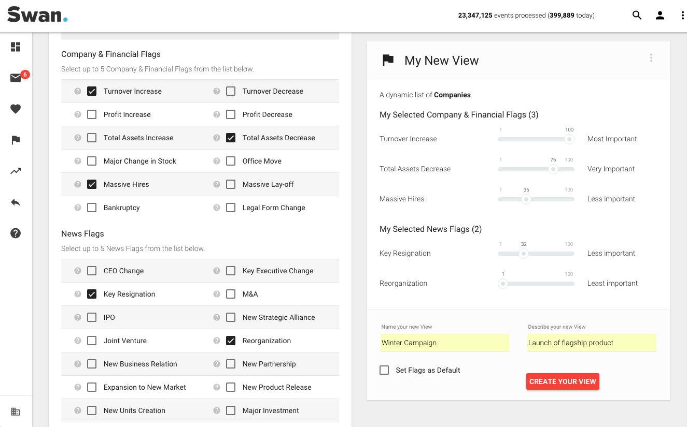Check the Key Executive Change checkbox

click(x=231, y=271)
